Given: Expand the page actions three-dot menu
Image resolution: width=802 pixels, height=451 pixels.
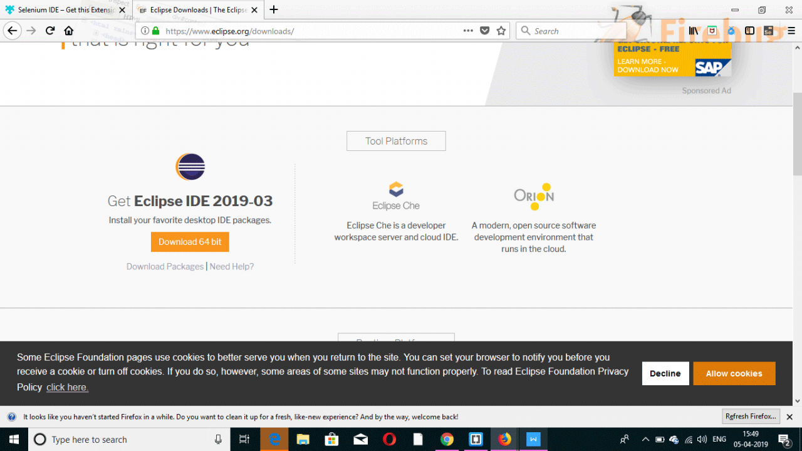Looking at the screenshot, I should point(468,30).
